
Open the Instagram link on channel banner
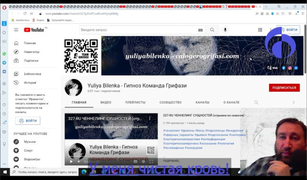pyautogui.click(x=290, y=68)
